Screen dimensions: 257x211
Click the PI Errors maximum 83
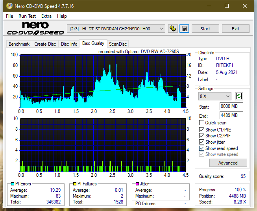58,196
